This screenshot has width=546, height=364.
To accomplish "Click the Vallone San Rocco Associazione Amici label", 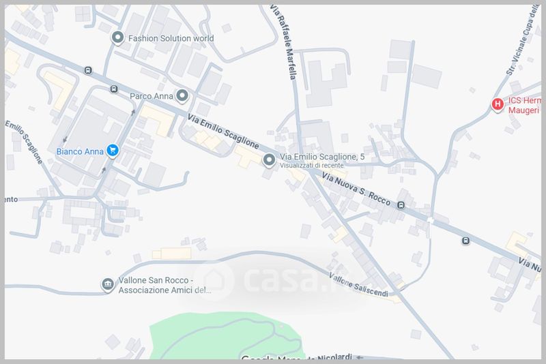I will (x=164, y=285).
